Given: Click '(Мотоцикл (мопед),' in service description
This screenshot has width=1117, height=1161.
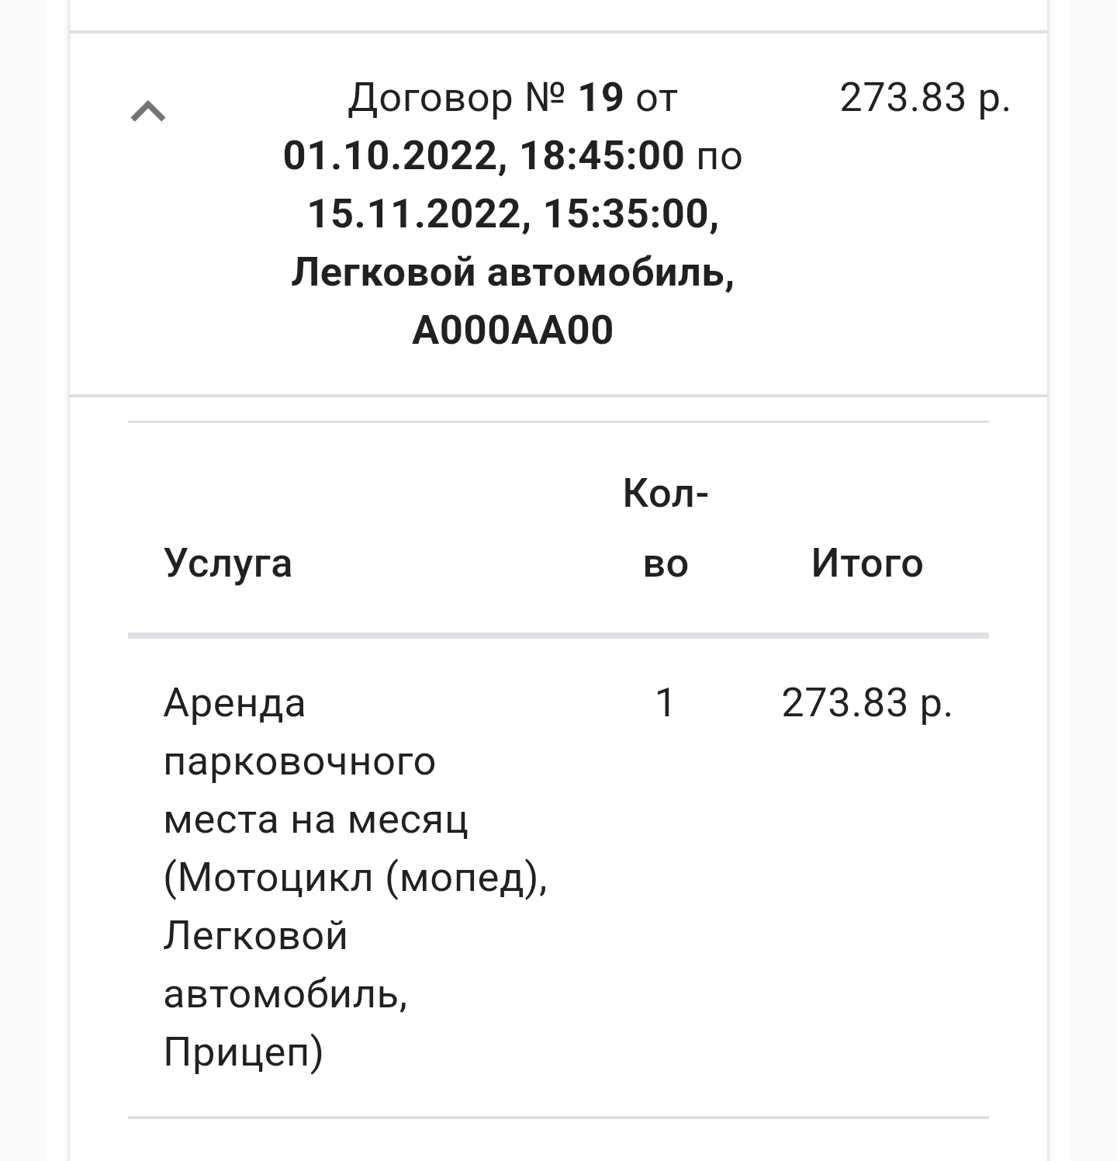Looking at the screenshot, I should pyautogui.click(x=355, y=878).
